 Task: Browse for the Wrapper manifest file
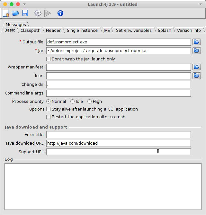197,67
